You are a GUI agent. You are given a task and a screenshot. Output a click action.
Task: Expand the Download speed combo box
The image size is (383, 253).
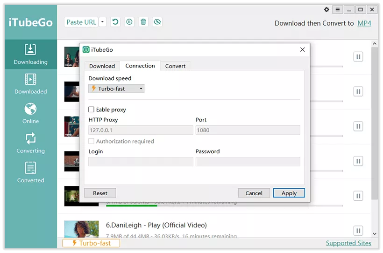tap(116, 89)
